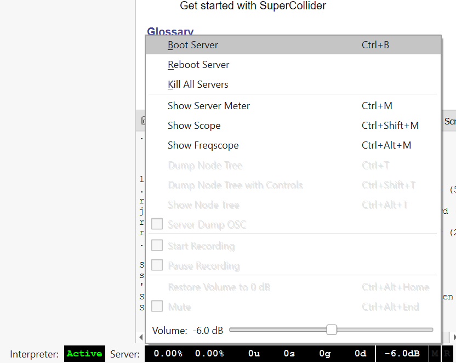This screenshot has height=363, width=456.
Task: Select Show Scope from the menu
Action: 194,126
